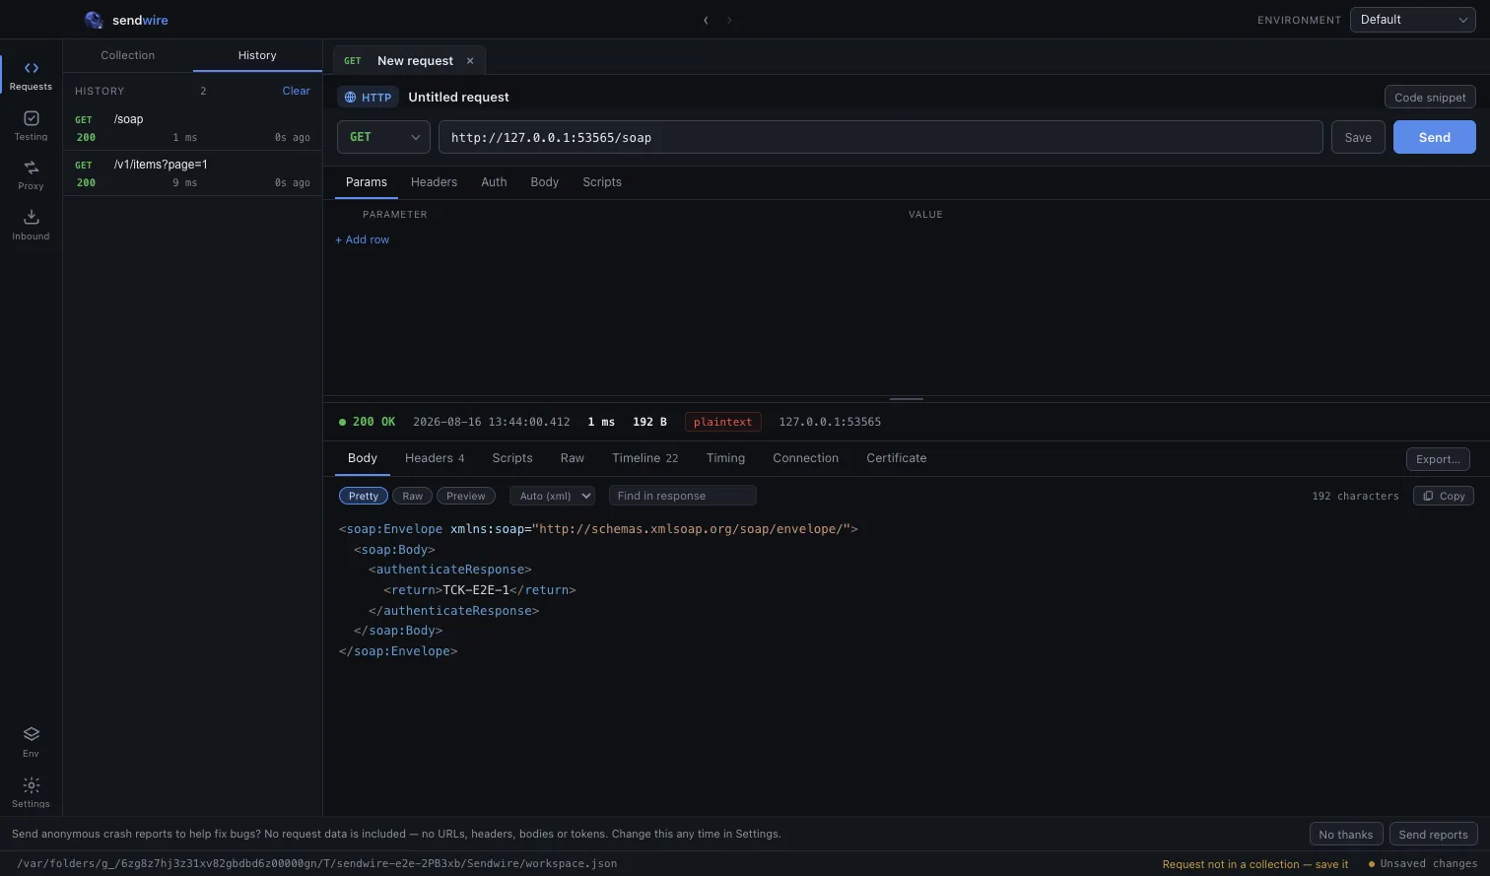This screenshot has width=1490, height=876.
Task: Open the Connection tab
Action: [x=806, y=458]
